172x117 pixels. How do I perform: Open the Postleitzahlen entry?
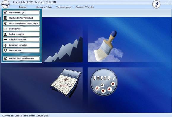point(21,29)
